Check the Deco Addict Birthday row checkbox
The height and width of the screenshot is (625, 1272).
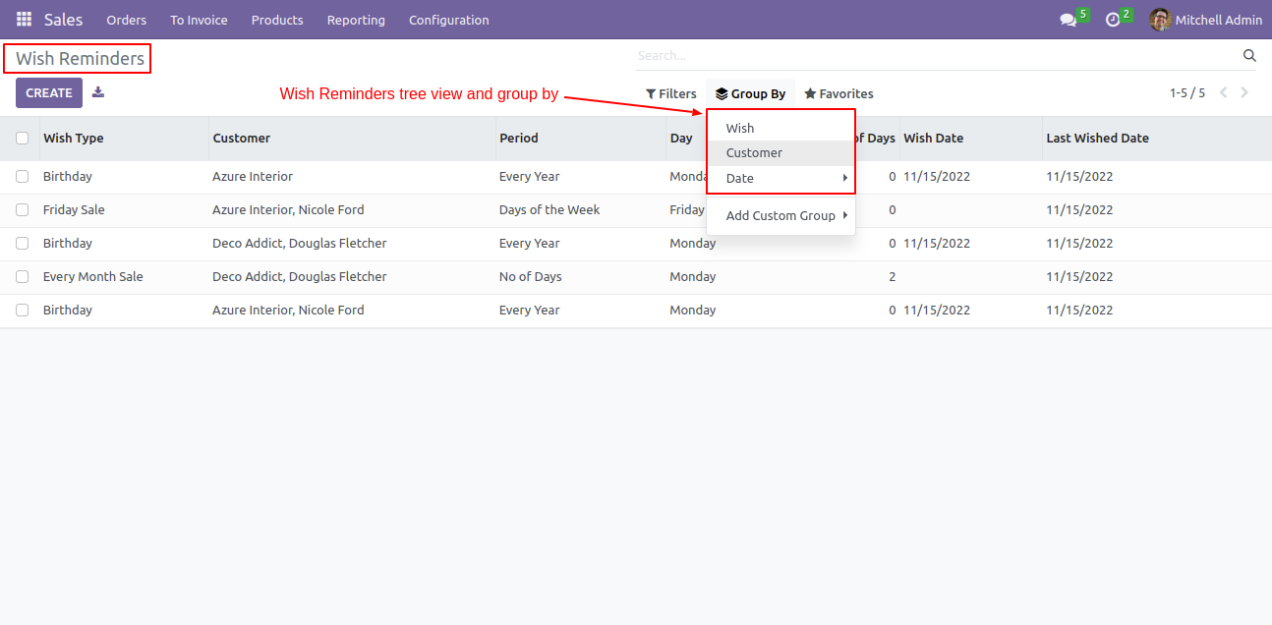[23, 244]
